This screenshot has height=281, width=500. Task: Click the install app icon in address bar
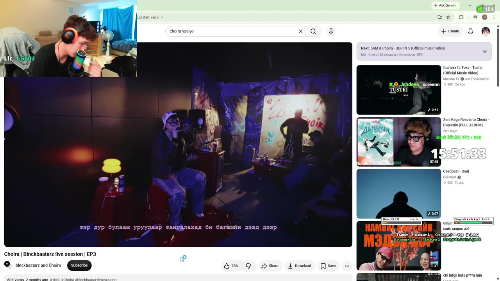[x=439, y=17]
